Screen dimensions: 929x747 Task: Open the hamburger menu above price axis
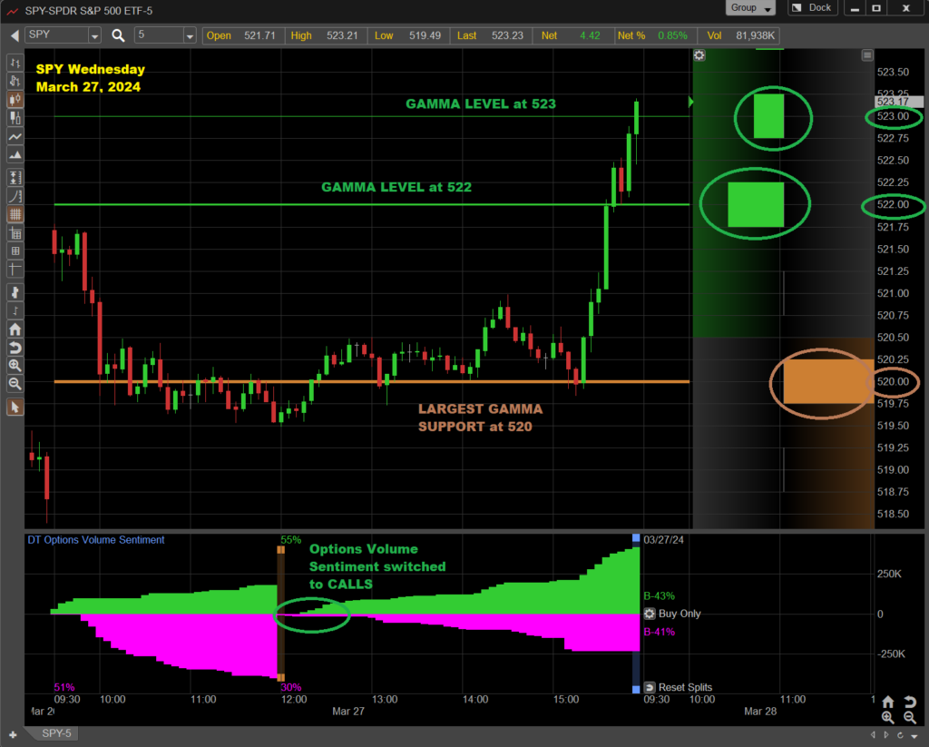click(x=867, y=55)
